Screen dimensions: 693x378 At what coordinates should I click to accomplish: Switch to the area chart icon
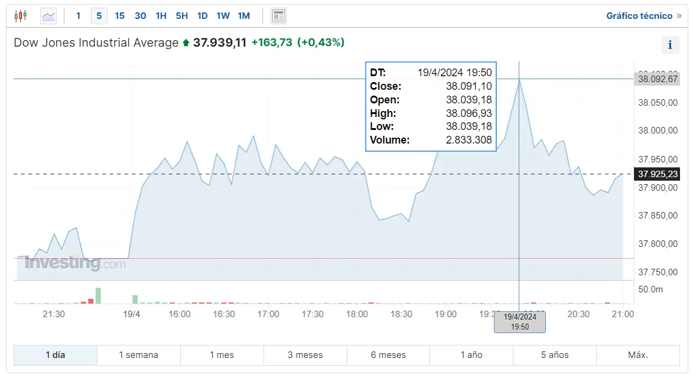[48, 15]
